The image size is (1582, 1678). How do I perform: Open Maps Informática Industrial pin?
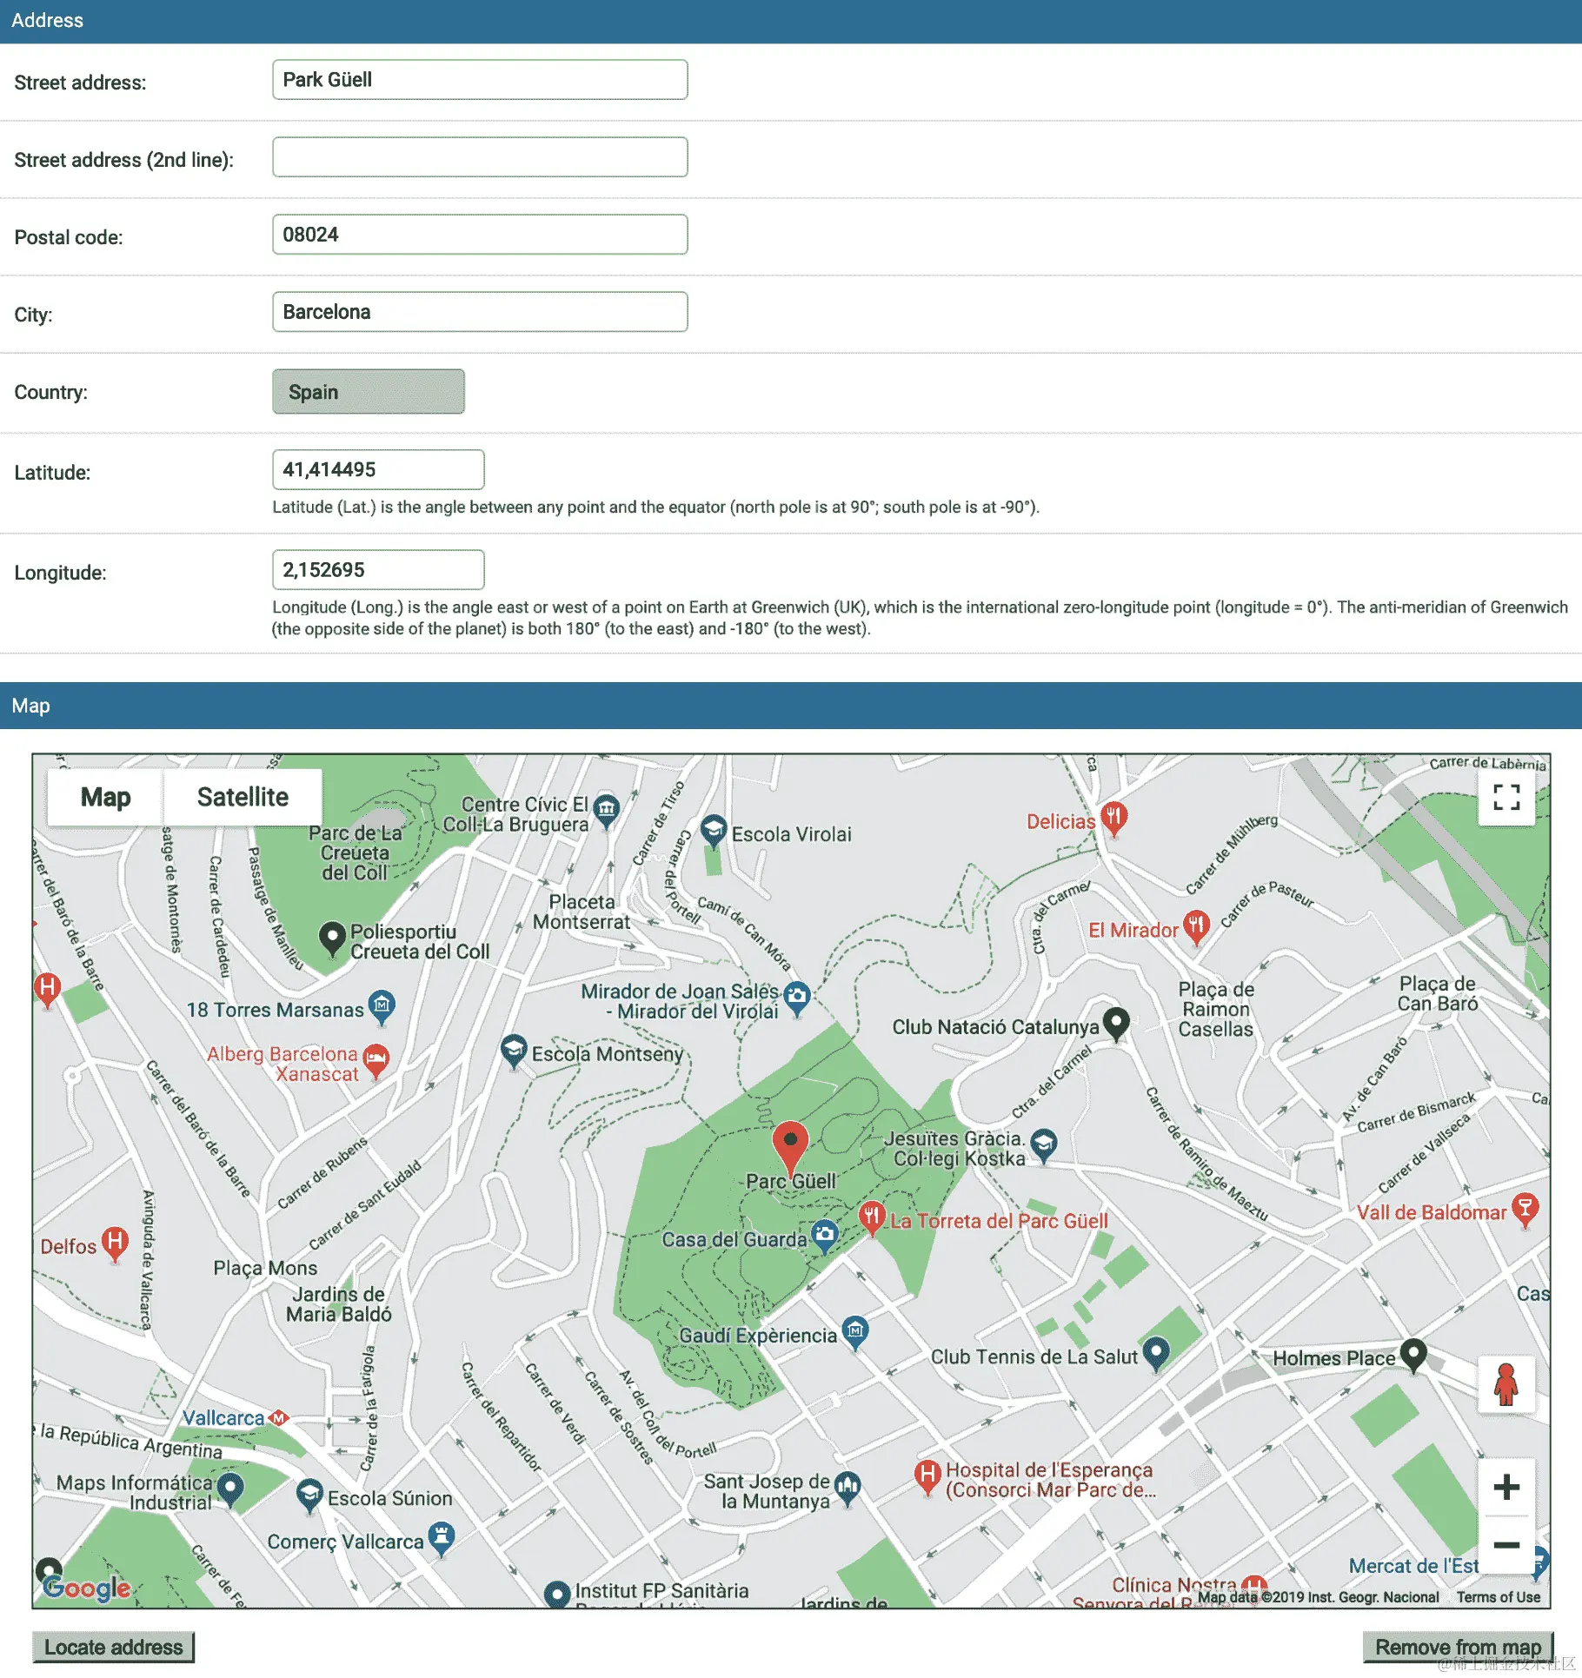(229, 1488)
